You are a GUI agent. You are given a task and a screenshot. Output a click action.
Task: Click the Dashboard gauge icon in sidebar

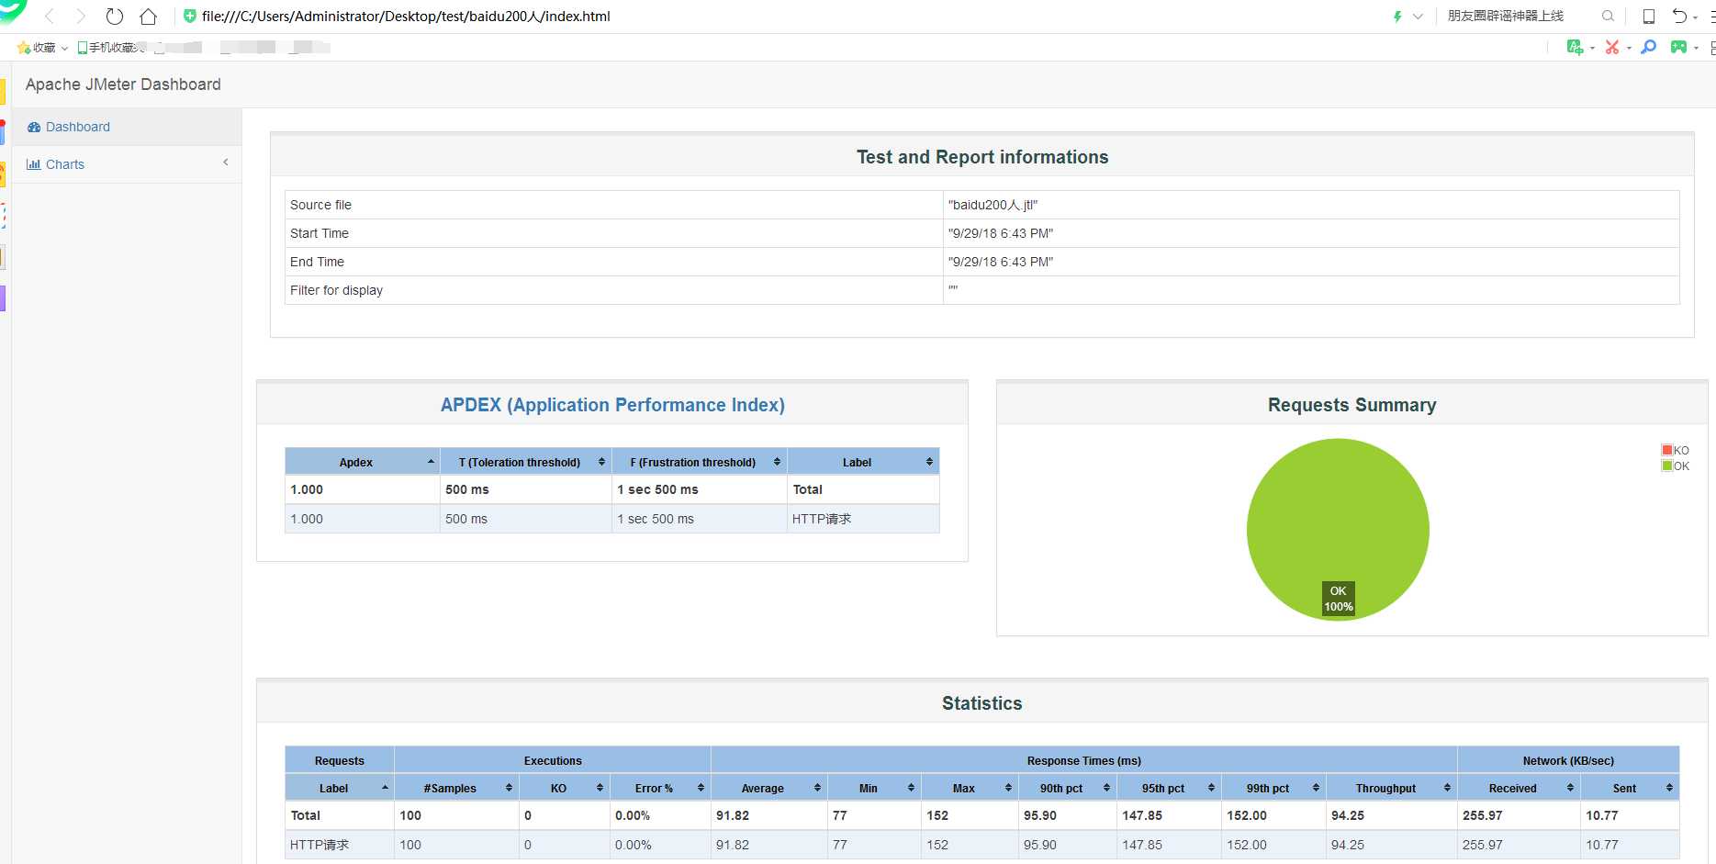[x=34, y=127]
